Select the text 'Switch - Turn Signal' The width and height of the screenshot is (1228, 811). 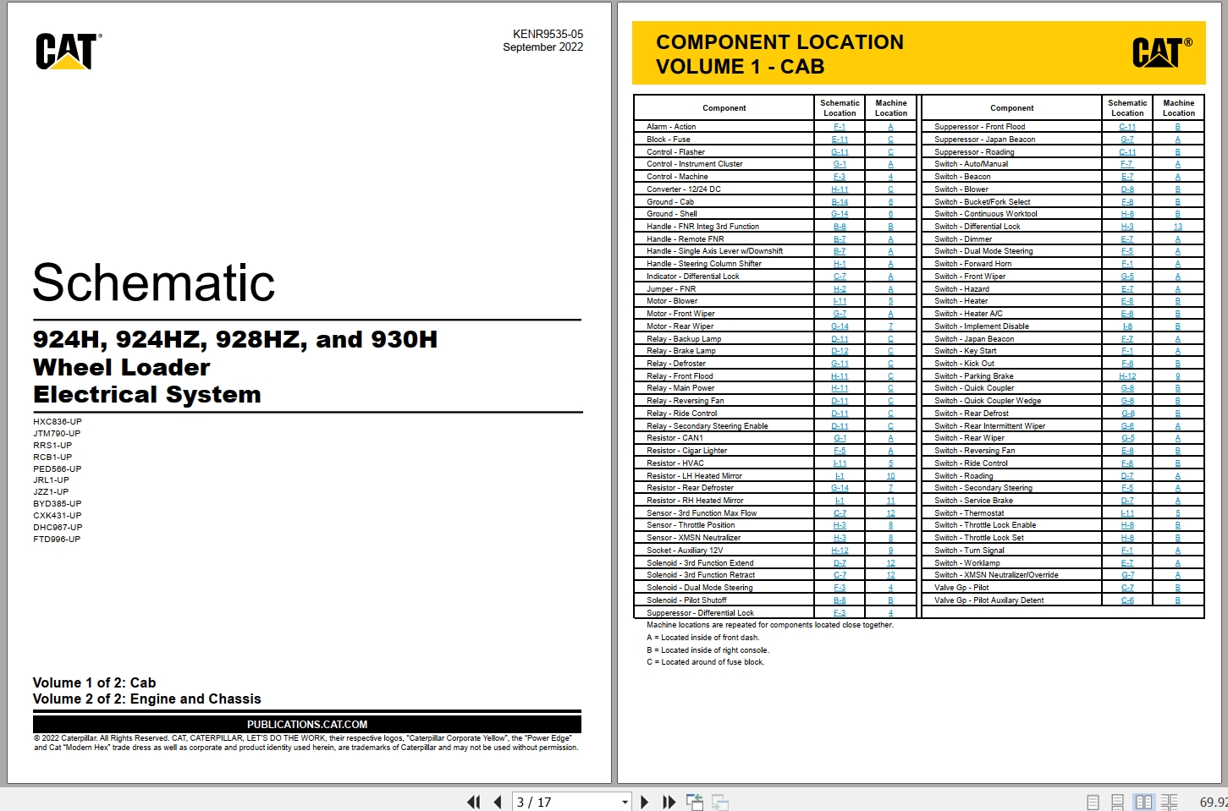click(969, 551)
